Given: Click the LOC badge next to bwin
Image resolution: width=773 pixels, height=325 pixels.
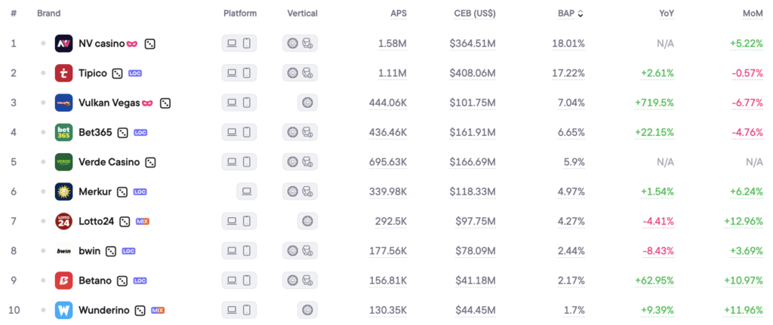Looking at the screenshot, I should [x=128, y=251].
